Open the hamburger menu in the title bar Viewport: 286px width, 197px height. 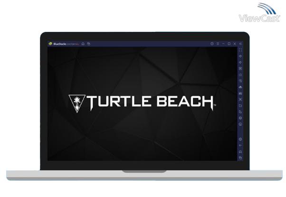coord(218,44)
